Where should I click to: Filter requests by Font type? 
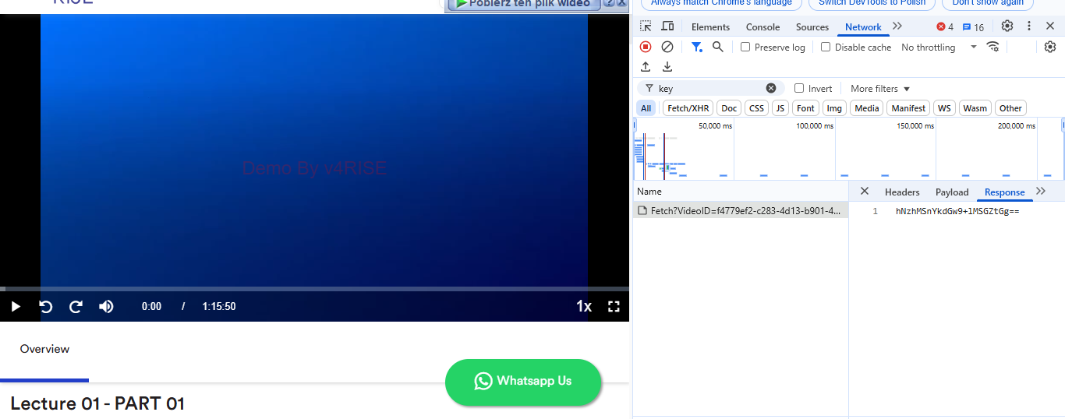click(806, 108)
